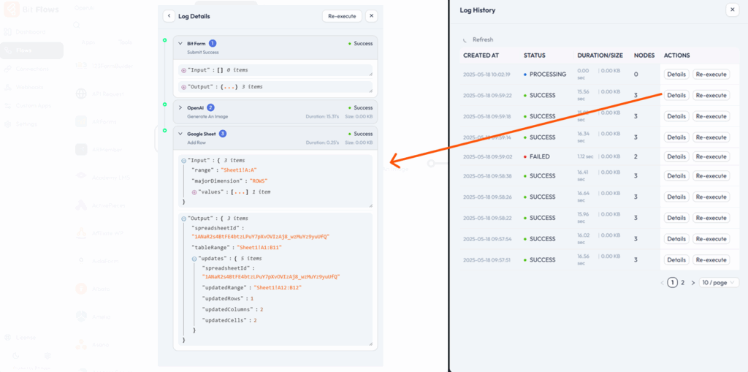Click the refresh icon in Log History
748x372 pixels.
(466, 40)
